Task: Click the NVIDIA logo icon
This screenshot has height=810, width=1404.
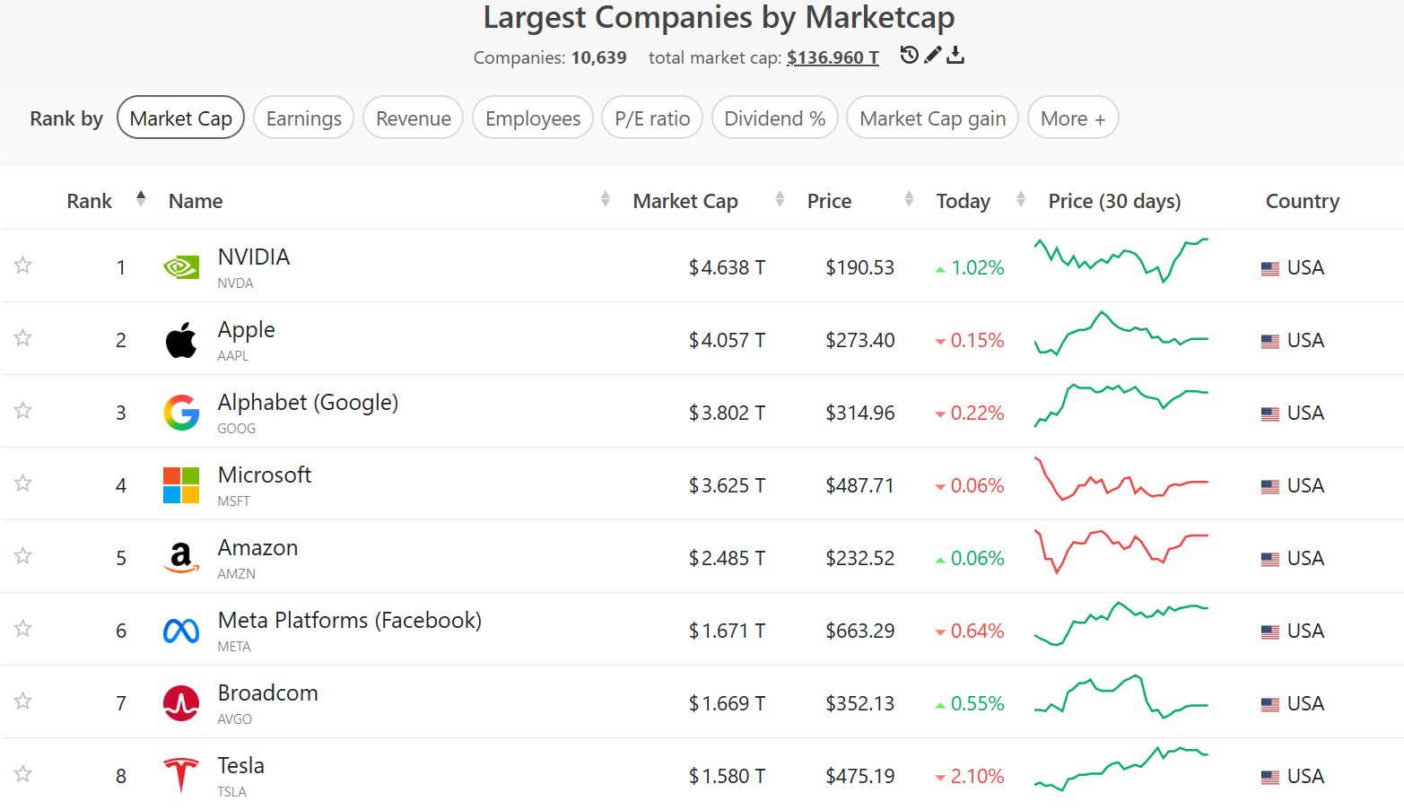Action: 181,267
